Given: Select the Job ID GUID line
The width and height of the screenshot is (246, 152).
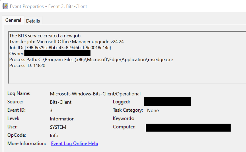Looking at the screenshot, I should click(x=60, y=48).
